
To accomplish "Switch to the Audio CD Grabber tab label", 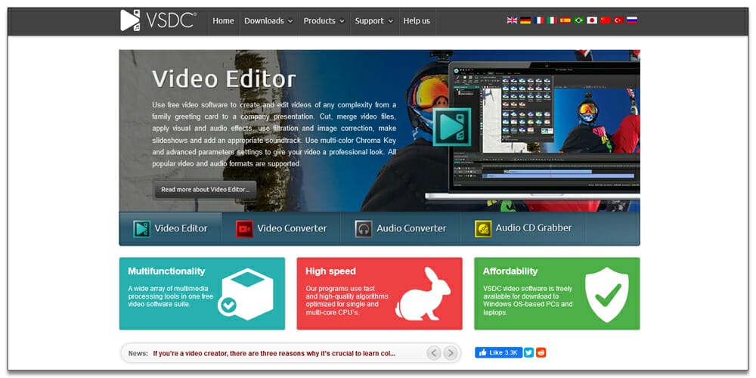I will [x=534, y=228].
